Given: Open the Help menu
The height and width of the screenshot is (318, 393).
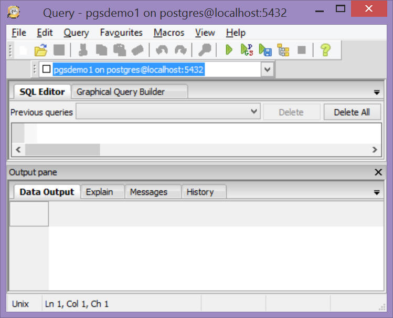Looking at the screenshot, I should pos(236,33).
